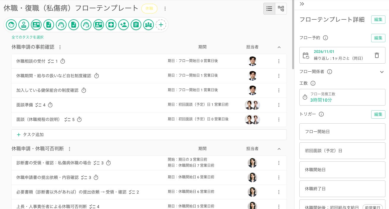
Task: Open section menu for 休職申請・休職可否判断
Action: pyautogui.click(x=69, y=149)
